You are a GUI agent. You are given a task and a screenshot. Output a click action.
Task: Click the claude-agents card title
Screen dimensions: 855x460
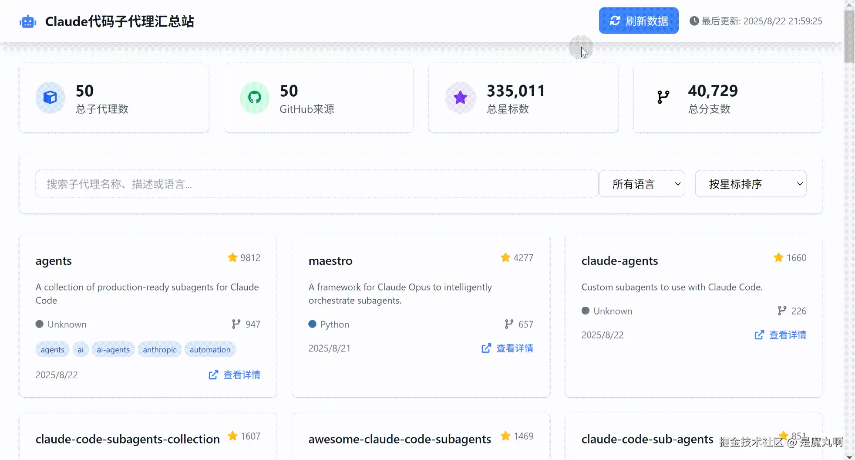tap(619, 260)
